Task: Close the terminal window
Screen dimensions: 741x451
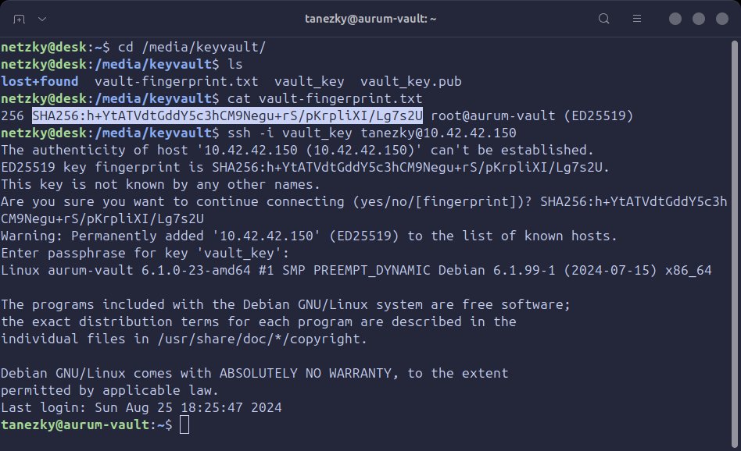Action: pyautogui.click(x=722, y=19)
